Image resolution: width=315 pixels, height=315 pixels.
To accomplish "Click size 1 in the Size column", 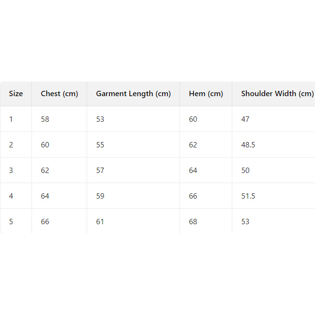I will pyautogui.click(x=11, y=119).
